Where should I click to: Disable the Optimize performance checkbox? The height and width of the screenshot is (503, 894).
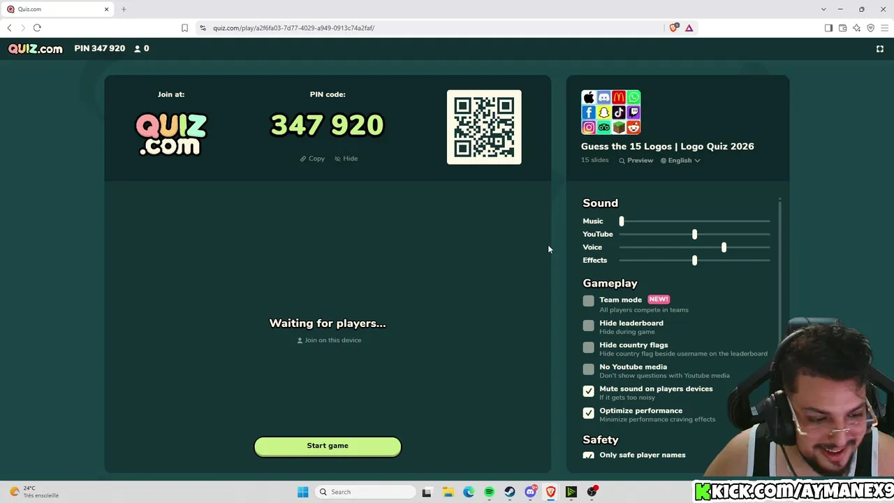pos(589,413)
